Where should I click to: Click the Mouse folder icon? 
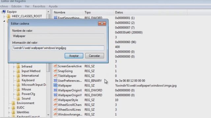pyautogui.click(x=18, y=89)
